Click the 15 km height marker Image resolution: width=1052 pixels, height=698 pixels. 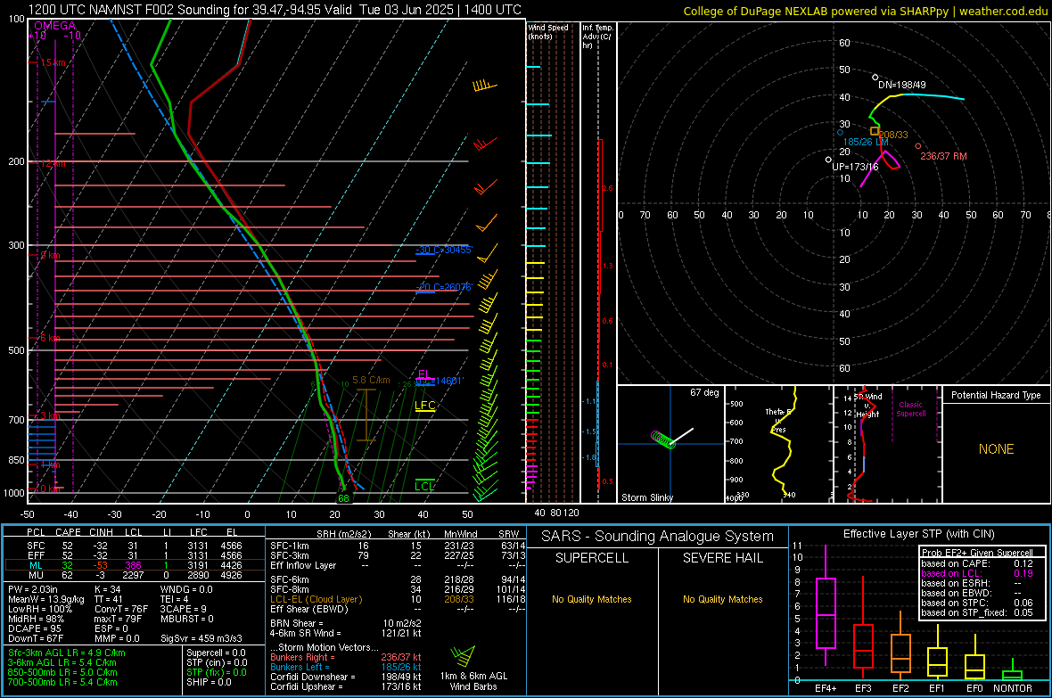point(53,62)
